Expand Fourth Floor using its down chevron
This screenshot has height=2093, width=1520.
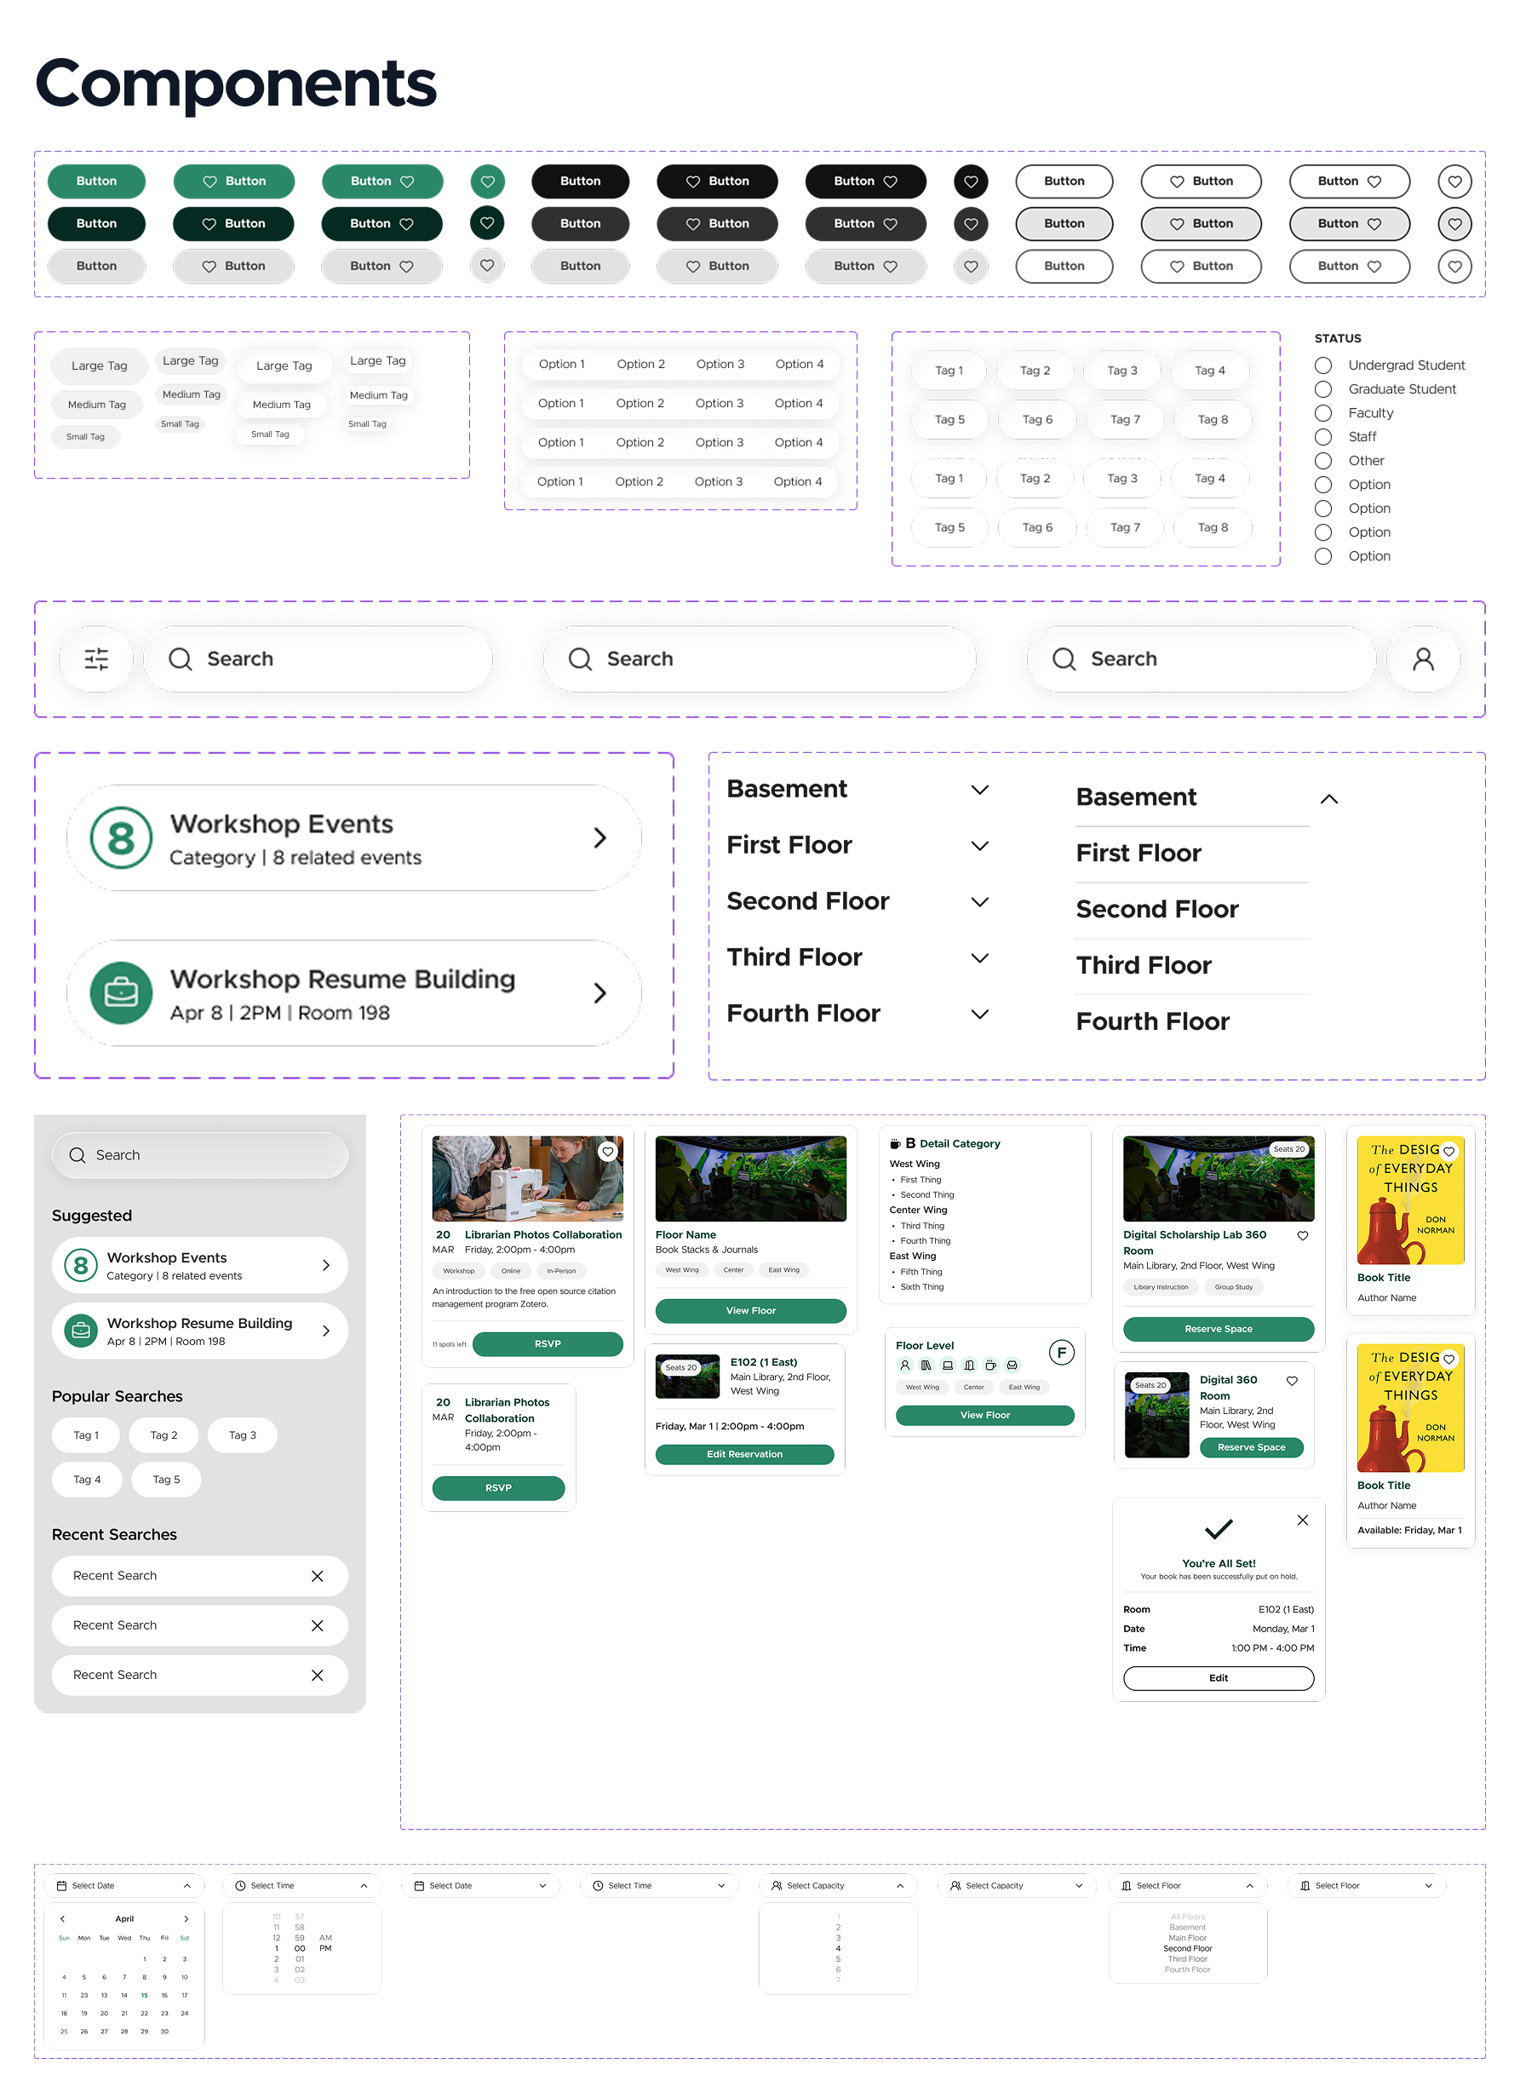click(x=979, y=1015)
